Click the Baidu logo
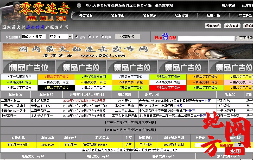Screen dimensions: 253x160 pos(165,37)
